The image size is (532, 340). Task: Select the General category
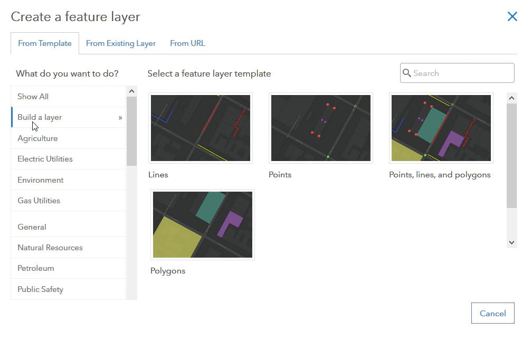tap(69, 227)
